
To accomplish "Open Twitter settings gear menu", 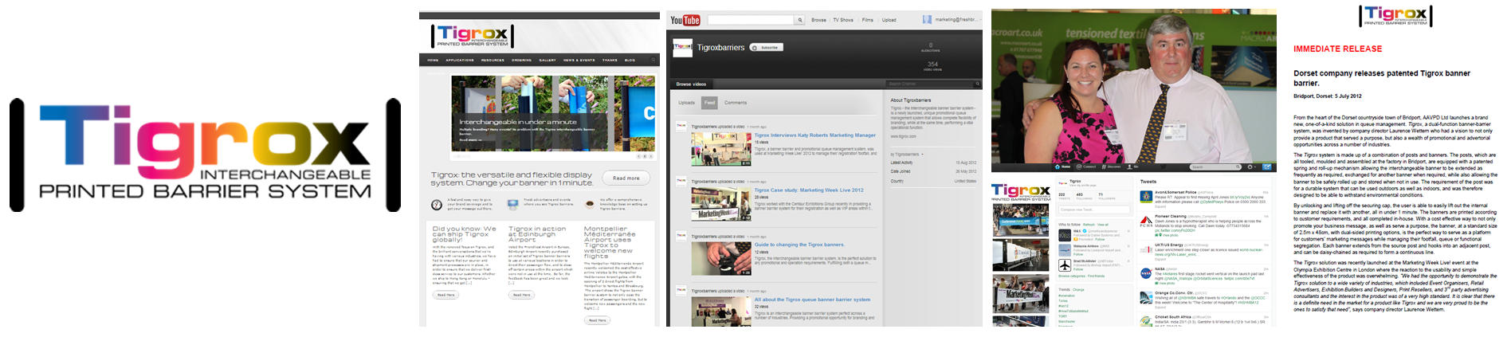I will (1251, 167).
